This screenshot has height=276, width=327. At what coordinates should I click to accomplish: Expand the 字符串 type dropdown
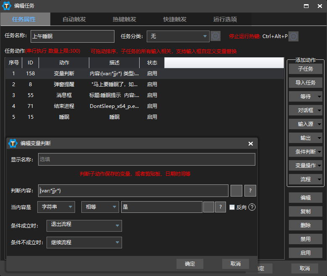(x=56, y=207)
